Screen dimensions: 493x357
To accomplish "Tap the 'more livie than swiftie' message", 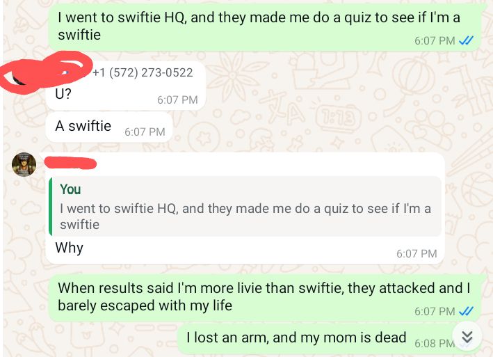I will pos(265,297).
